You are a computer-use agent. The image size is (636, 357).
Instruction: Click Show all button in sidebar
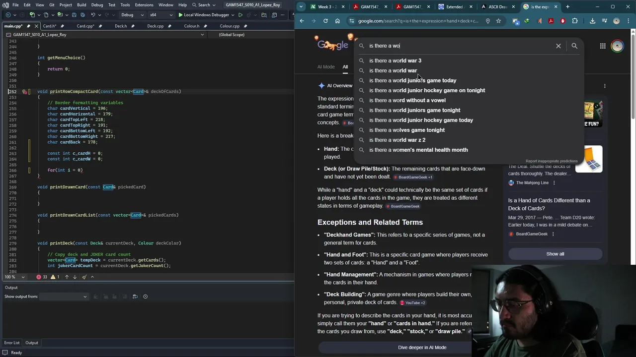click(x=555, y=254)
